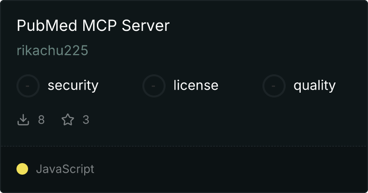Select the security label text
Viewport: 368px width, 193px height.
pyautogui.click(x=73, y=85)
